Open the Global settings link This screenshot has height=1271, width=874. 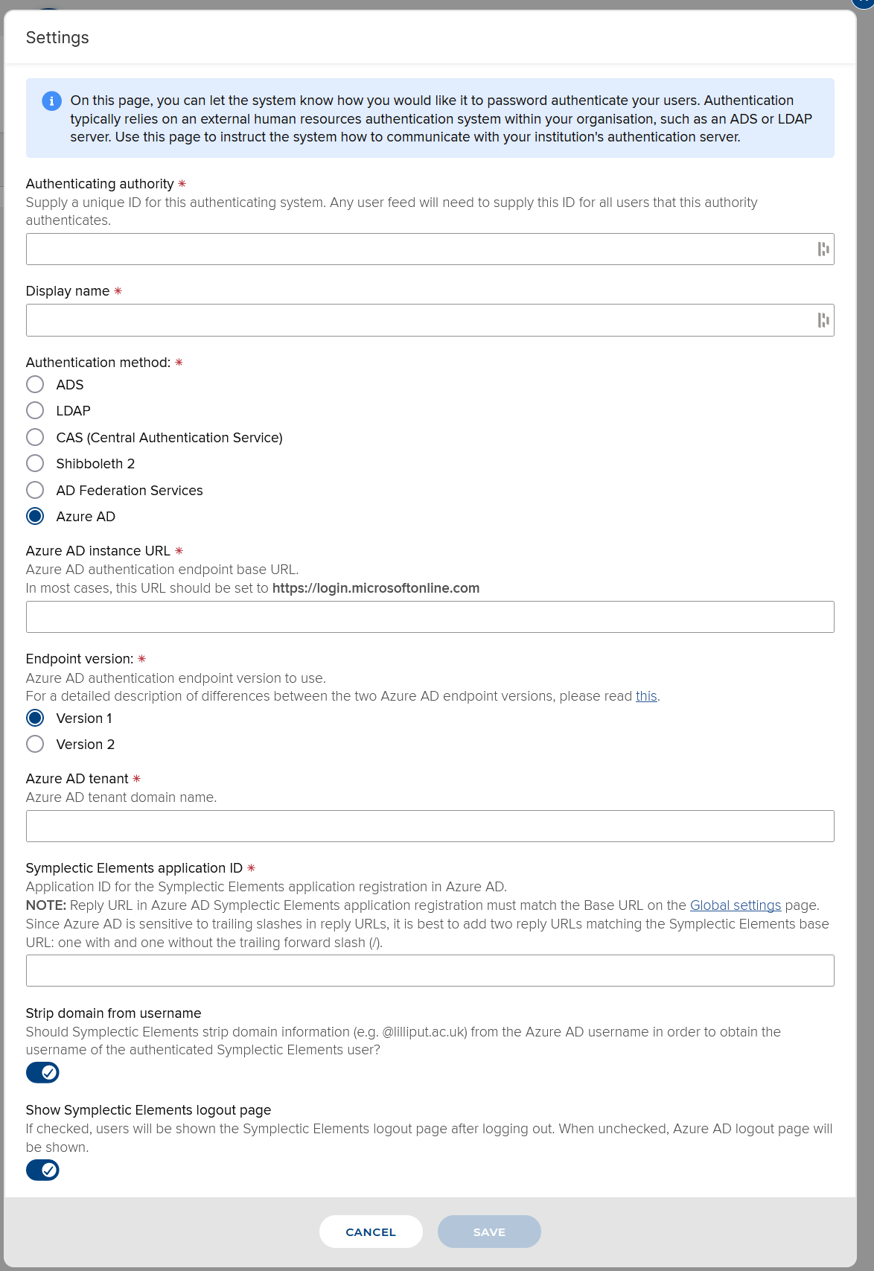click(735, 905)
